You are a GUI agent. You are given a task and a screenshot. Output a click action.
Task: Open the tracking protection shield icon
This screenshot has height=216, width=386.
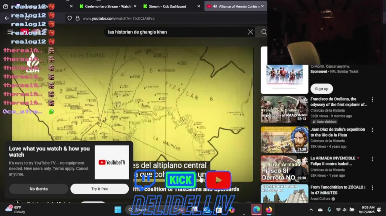click(x=70, y=18)
